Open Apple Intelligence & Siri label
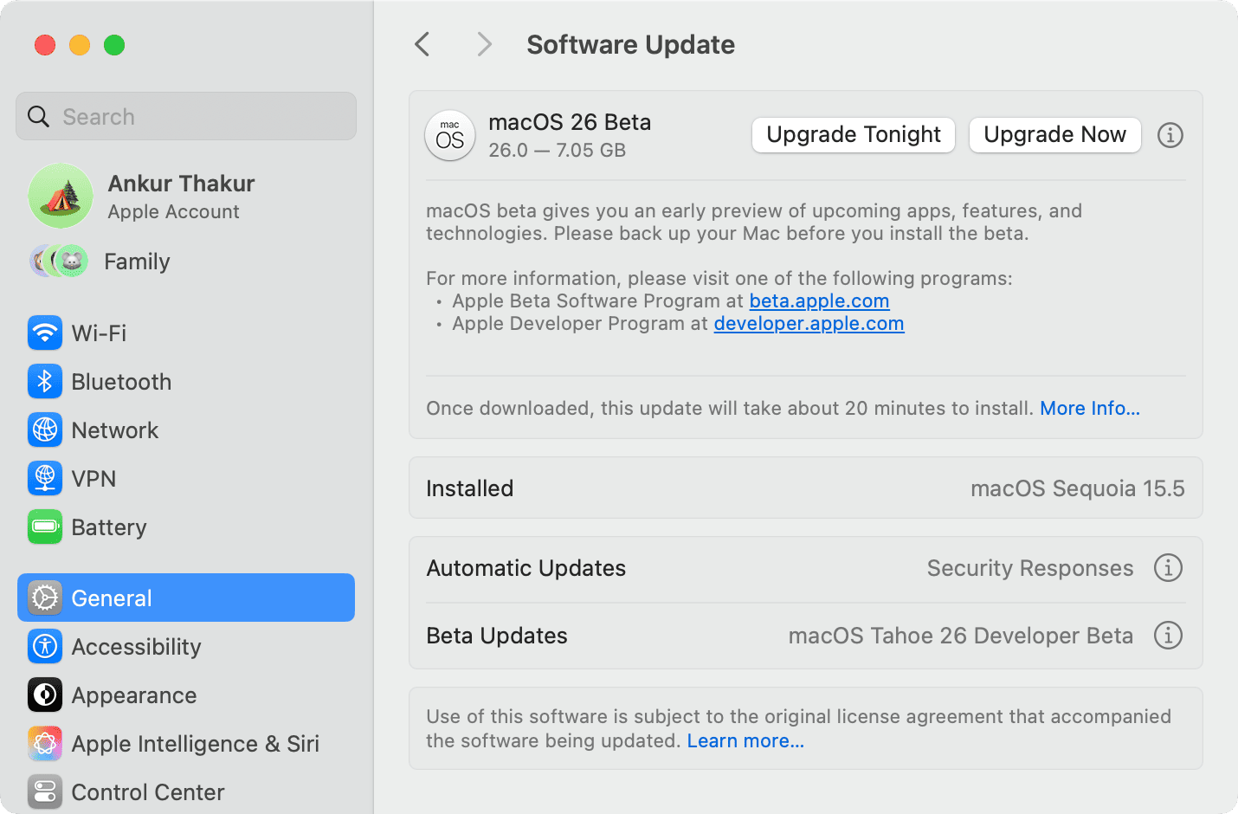Viewport: 1238px width, 814px height. [196, 743]
